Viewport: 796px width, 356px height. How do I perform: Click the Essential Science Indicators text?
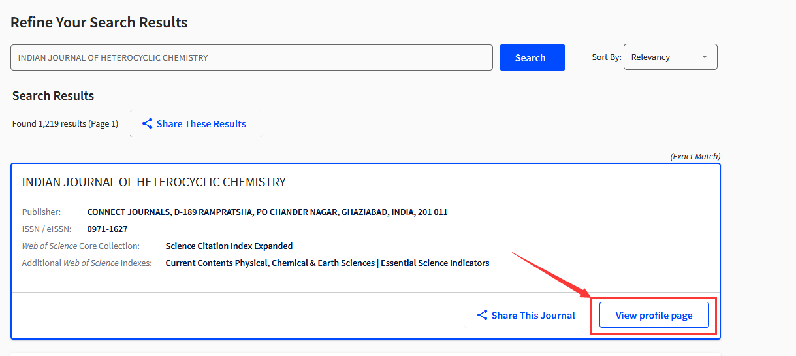435,263
